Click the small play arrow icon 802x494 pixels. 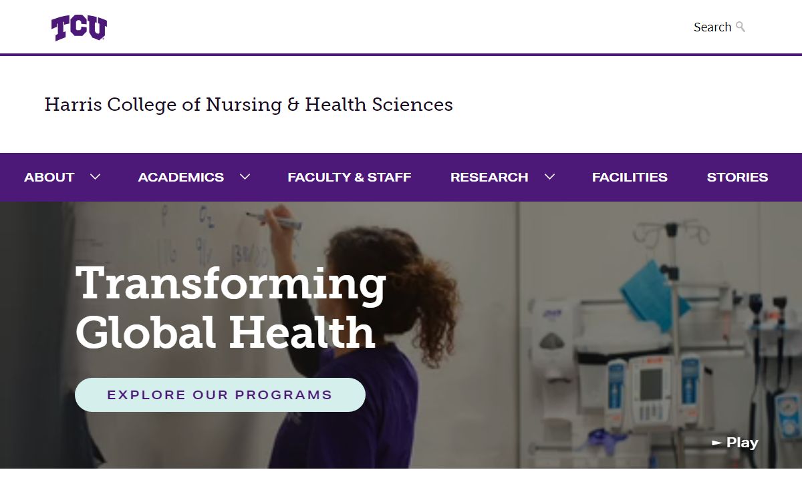pos(717,443)
